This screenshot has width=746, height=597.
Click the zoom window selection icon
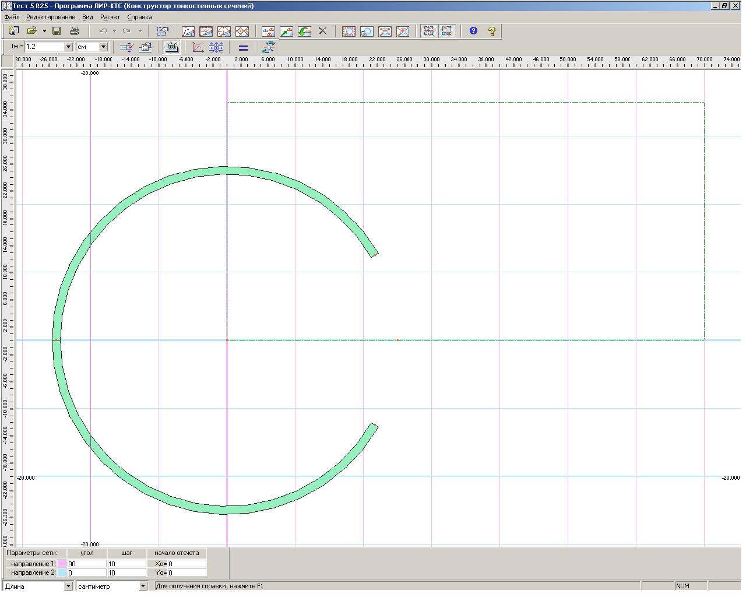[349, 31]
